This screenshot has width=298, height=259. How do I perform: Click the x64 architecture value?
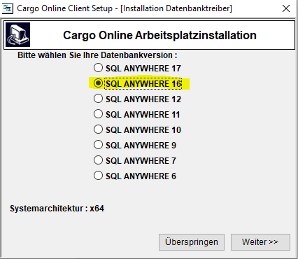pyautogui.click(x=97, y=209)
